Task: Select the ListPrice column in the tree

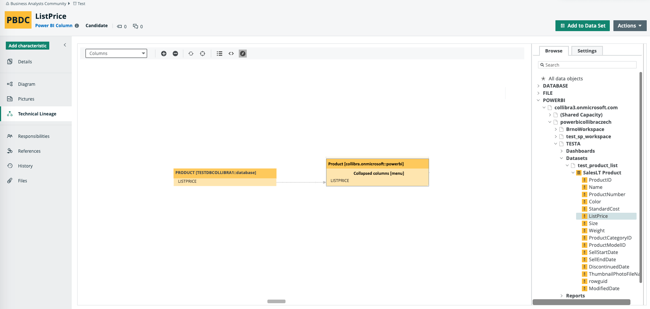Action: (x=598, y=216)
